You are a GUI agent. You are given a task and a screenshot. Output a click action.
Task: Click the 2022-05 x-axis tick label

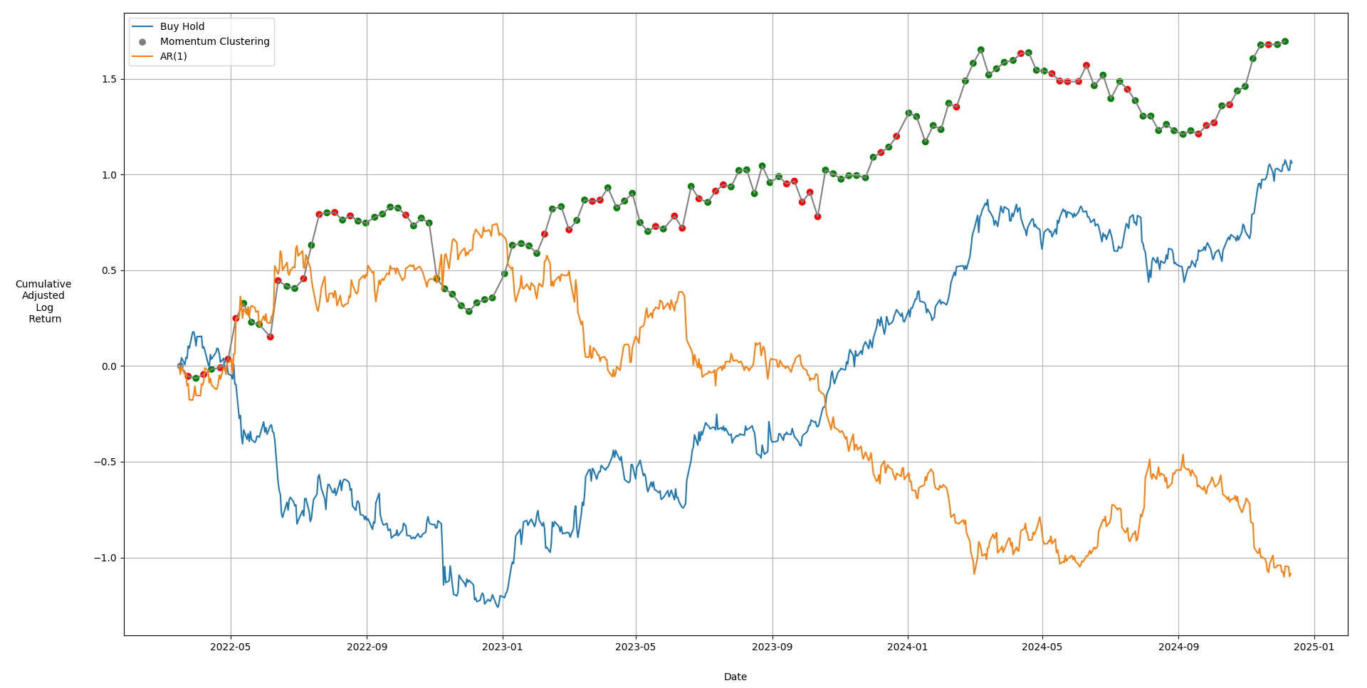231,647
